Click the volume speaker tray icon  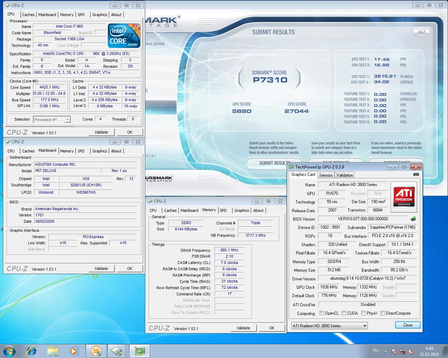pyautogui.click(x=411, y=351)
